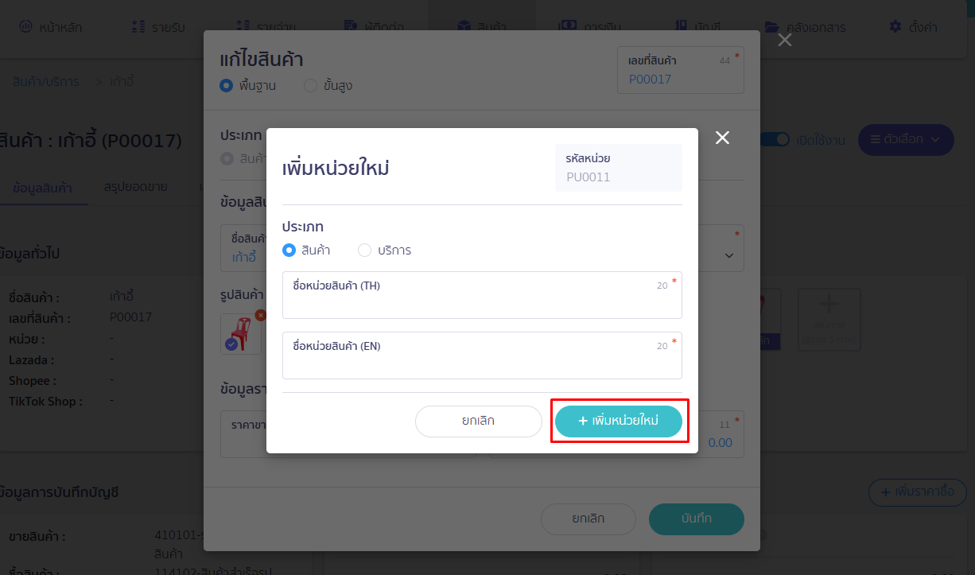The width and height of the screenshot is (975, 575).
Task: Select the สินค้า product type radio button
Action: [288, 250]
